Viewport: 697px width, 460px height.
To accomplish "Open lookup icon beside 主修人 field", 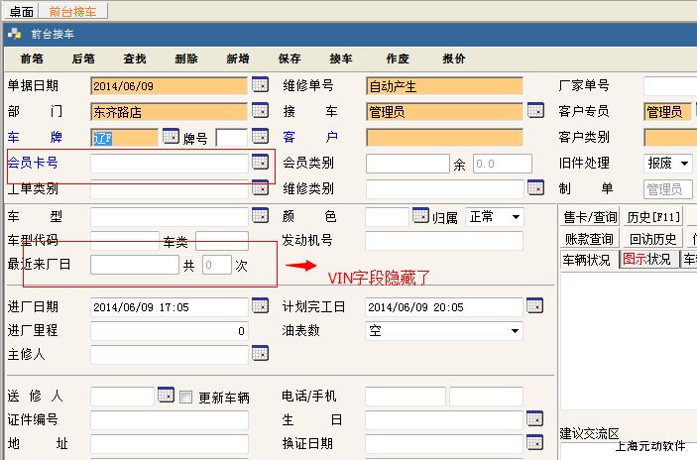I will pyautogui.click(x=260, y=354).
